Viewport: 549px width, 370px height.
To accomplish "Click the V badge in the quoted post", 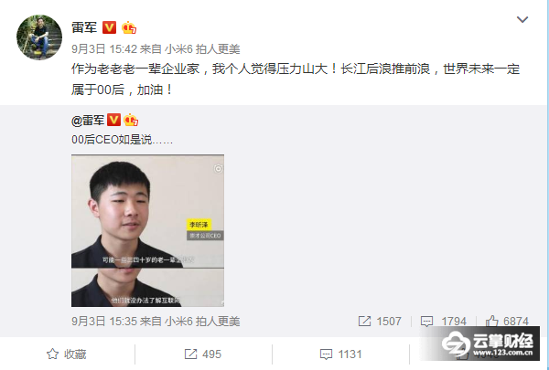I will click(113, 120).
